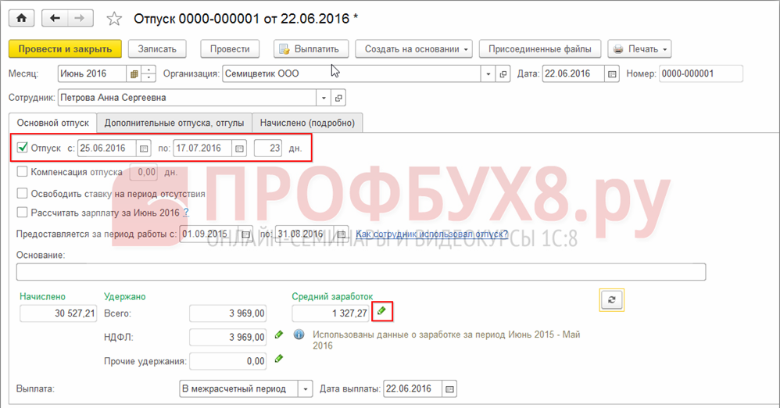Step the Месяц value with spinner

tap(148, 73)
